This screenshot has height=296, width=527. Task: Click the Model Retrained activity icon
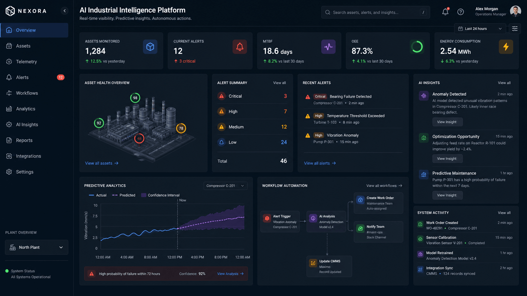[420, 254]
